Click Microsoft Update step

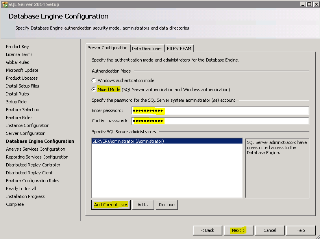tap(22, 70)
